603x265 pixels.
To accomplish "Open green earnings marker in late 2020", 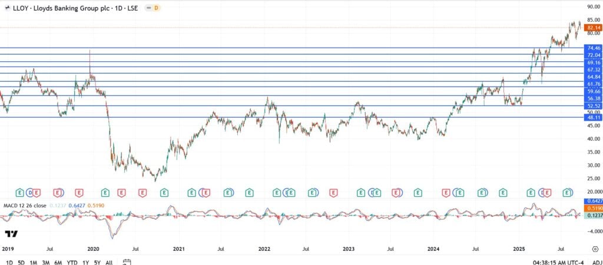I will [x=164, y=192].
